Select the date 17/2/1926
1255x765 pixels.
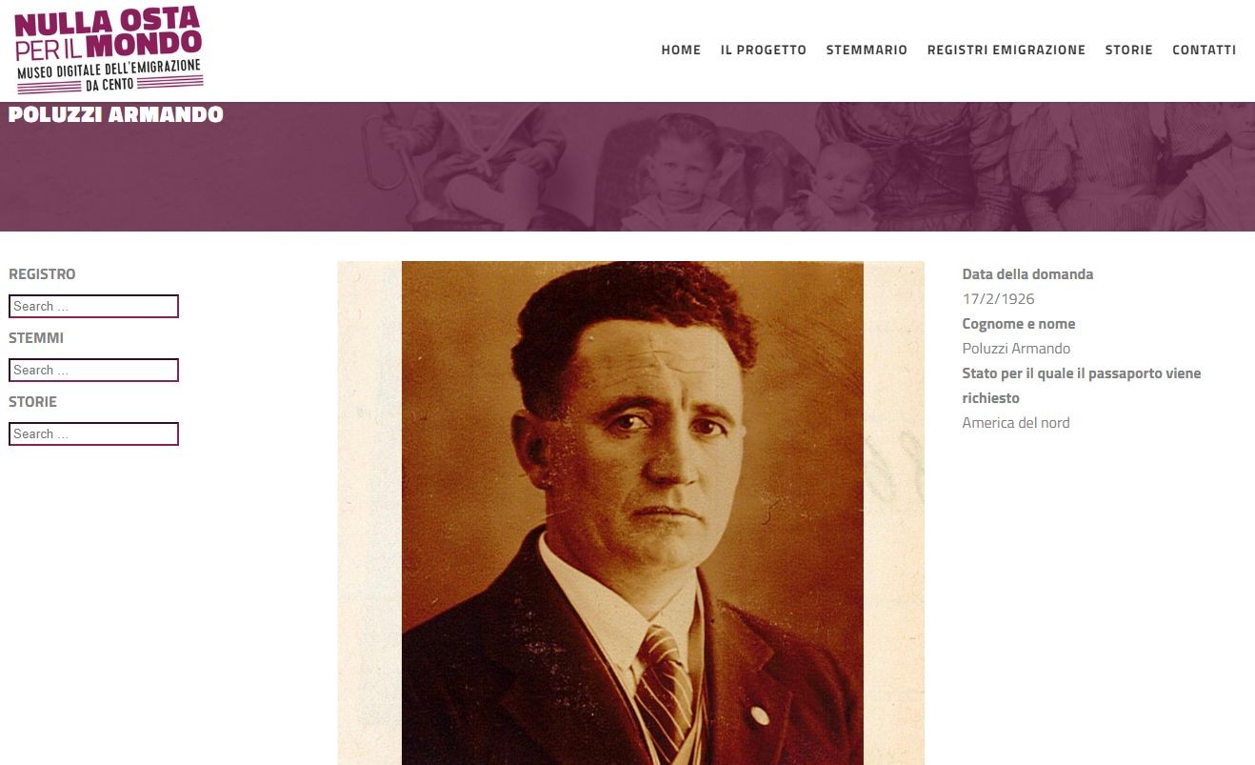coord(998,299)
